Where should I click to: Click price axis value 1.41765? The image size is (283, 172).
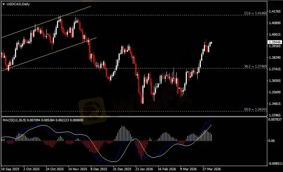coord(275,11)
